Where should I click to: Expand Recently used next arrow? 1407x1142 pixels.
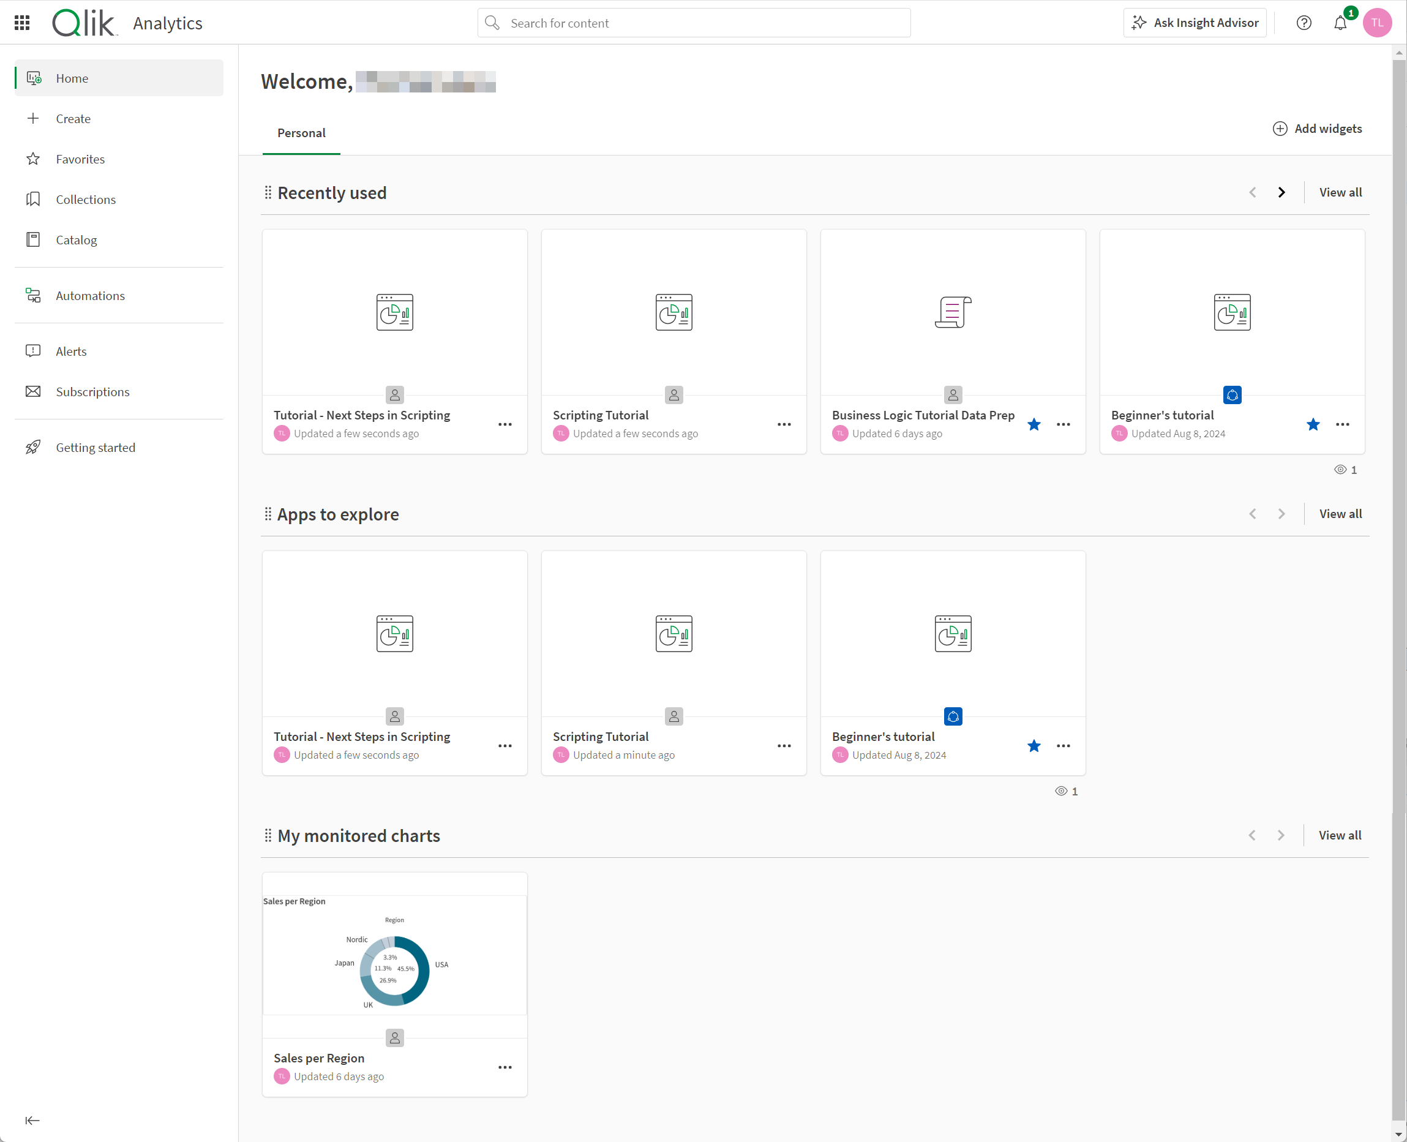1281,192
